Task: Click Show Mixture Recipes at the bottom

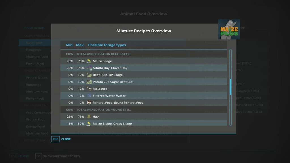Action: pos(61,156)
